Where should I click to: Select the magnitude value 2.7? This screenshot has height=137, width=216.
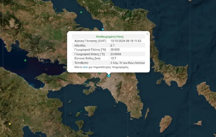(x=113, y=45)
